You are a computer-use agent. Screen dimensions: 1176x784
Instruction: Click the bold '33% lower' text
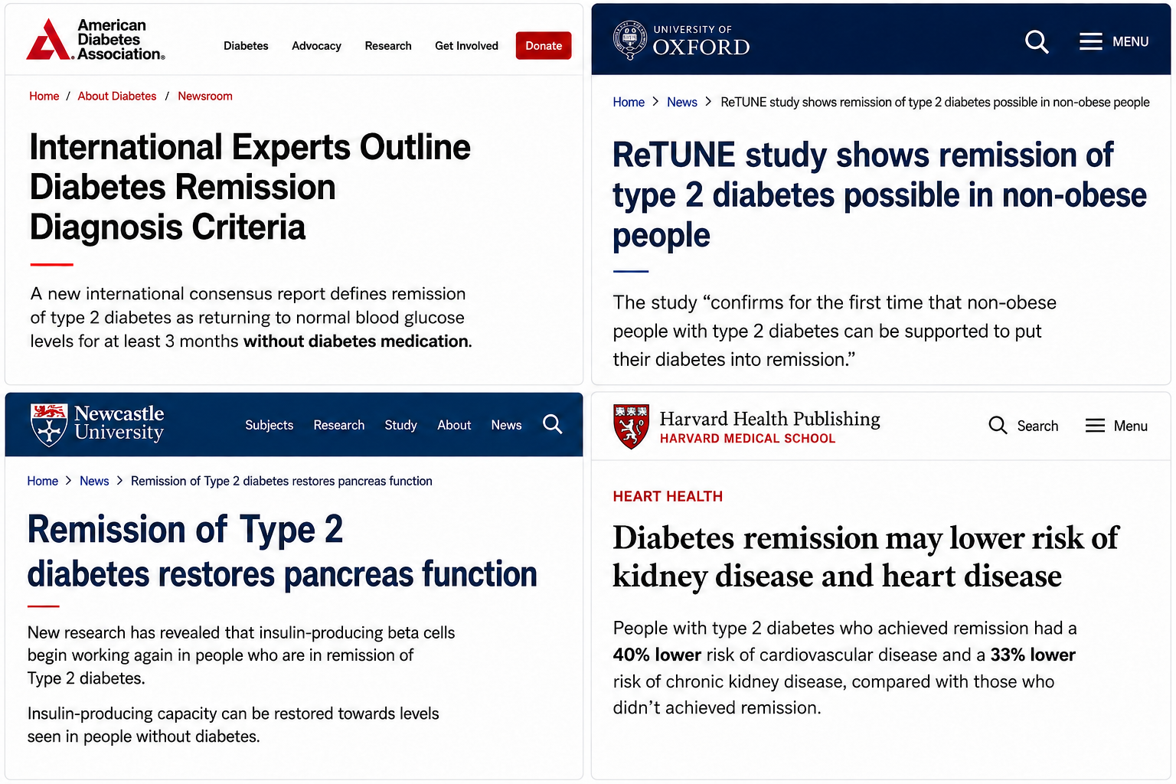(x=1033, y=655)
